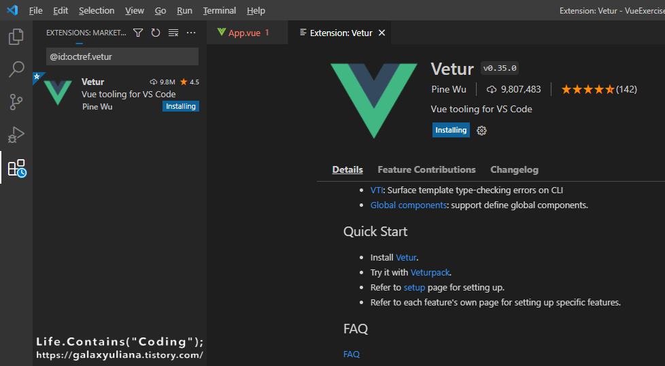Switch to the Details tab
This screenshot has height=366, width=665.
(347, 169)
